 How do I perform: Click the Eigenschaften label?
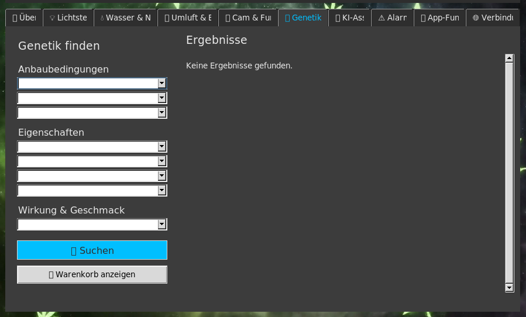tap(51, 133)
